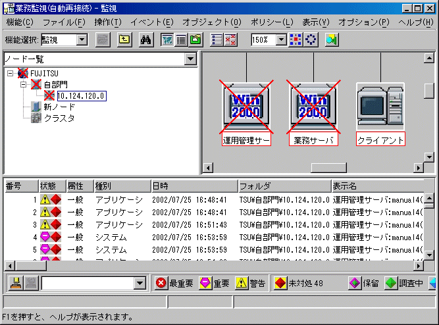Click the event list scroll-down arrow
Image resolution: width=439 pixels, height=325 pixels.
[429, 255]
